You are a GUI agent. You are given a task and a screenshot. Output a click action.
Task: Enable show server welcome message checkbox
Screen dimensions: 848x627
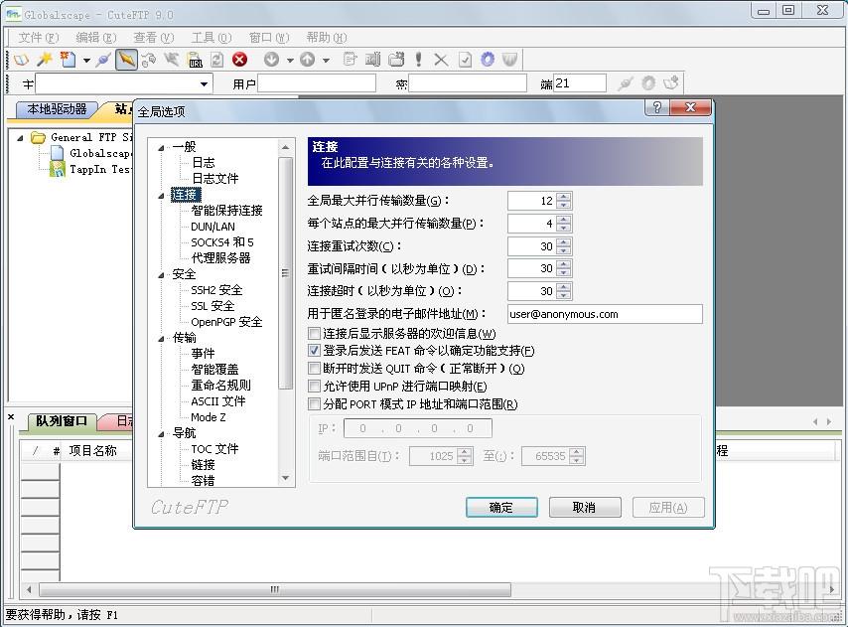(x=314, y=333)
